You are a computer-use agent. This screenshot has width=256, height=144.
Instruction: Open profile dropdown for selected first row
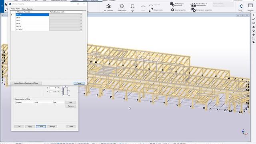[81, 15]
